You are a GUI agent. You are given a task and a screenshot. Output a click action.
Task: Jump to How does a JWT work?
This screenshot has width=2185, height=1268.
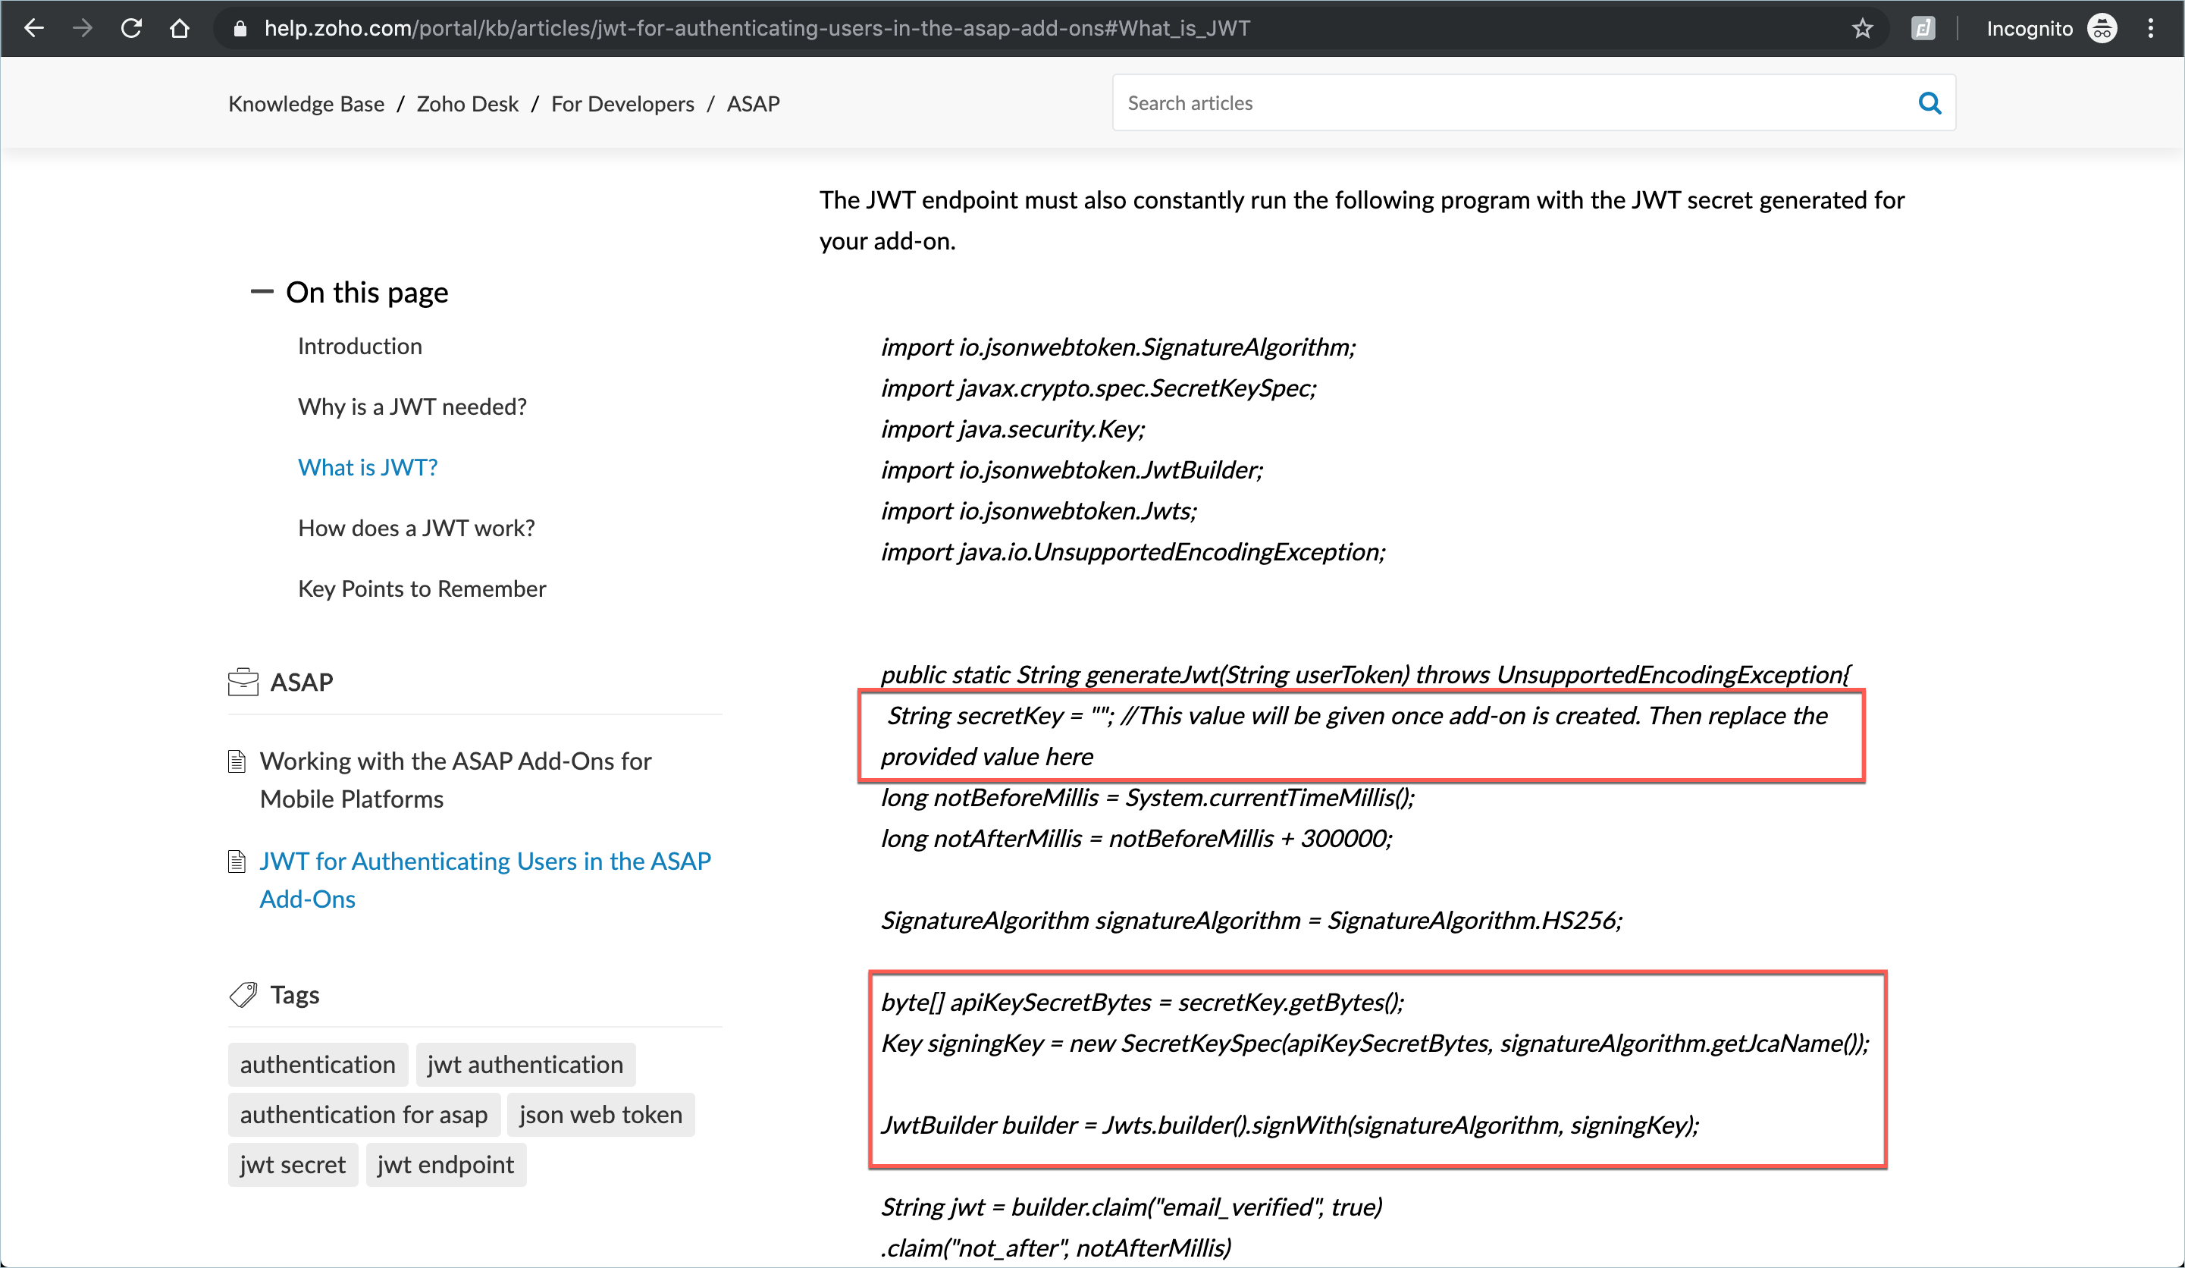point(416,528)
